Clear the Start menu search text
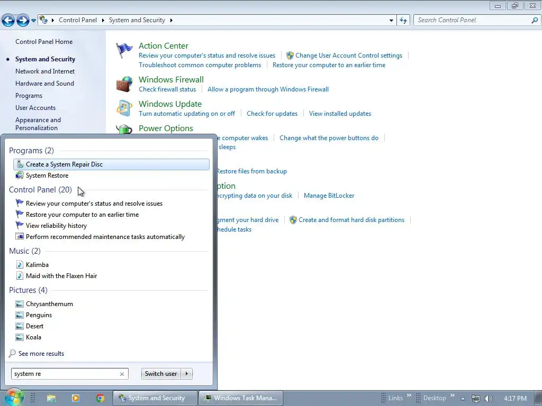This screenshot has height=406, width=542. (x=122, y=374)
